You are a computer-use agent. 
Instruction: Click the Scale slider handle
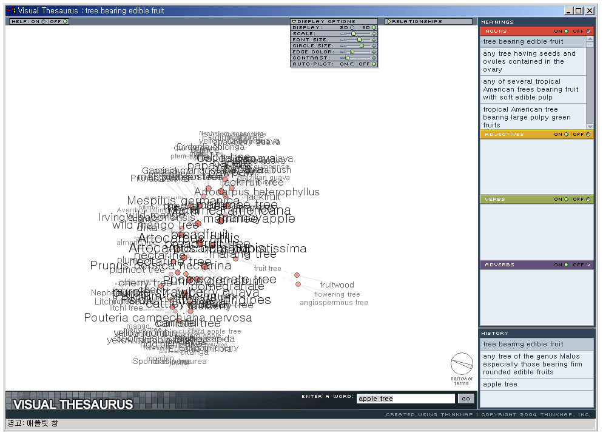354,34
